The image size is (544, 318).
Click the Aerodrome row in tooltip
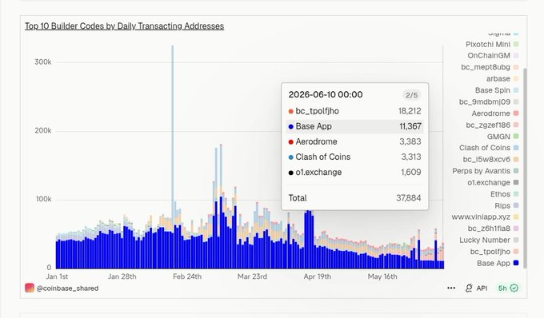(x=354, y=141)
